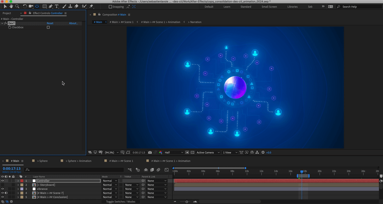383x204 pixels.
Task: Click Reset for the Dev? effect
Action: [50, 23]
